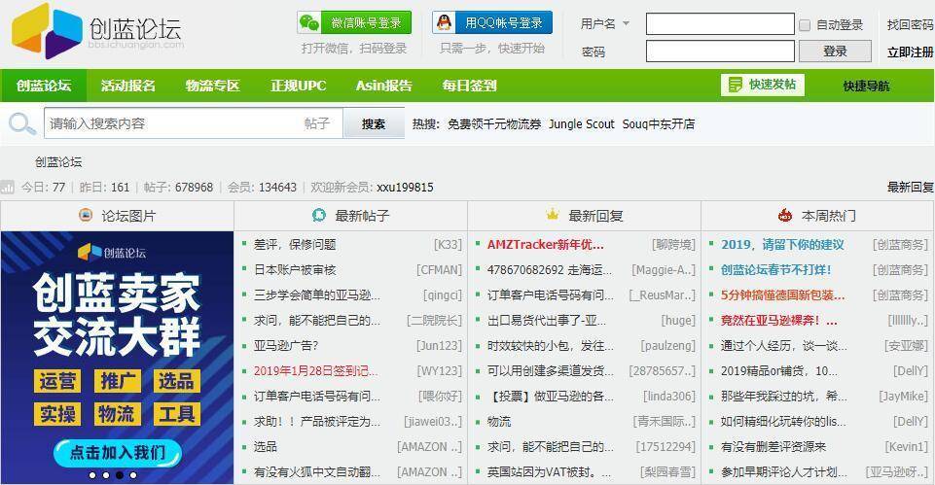Click the 创蓝卖家交流大群 banner image
Viewport: 935px width, 485px height.
coord(117,358)
